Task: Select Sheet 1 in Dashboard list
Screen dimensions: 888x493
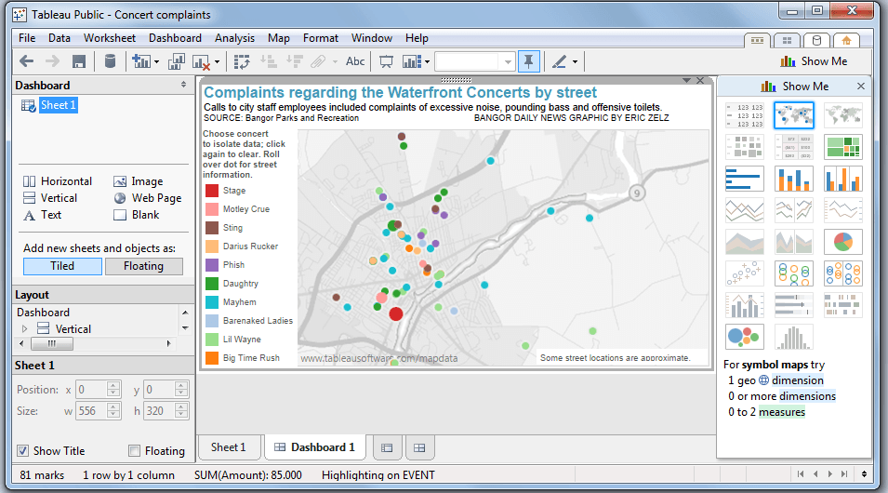Action: pos(58,105)
